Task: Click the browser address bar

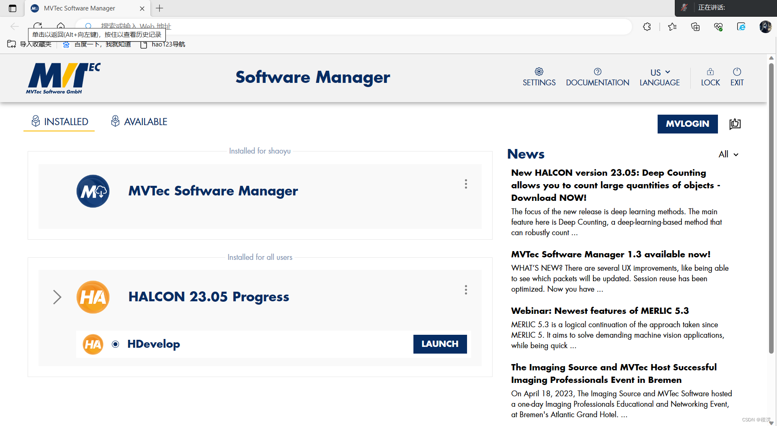Action: (354, 27)
